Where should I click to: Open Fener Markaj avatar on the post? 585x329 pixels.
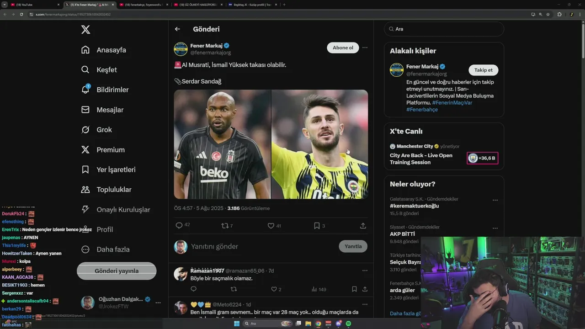(x=181, y=49)
